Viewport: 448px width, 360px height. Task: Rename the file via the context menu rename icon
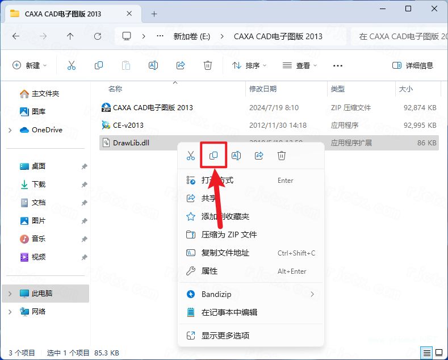point(236,156)
